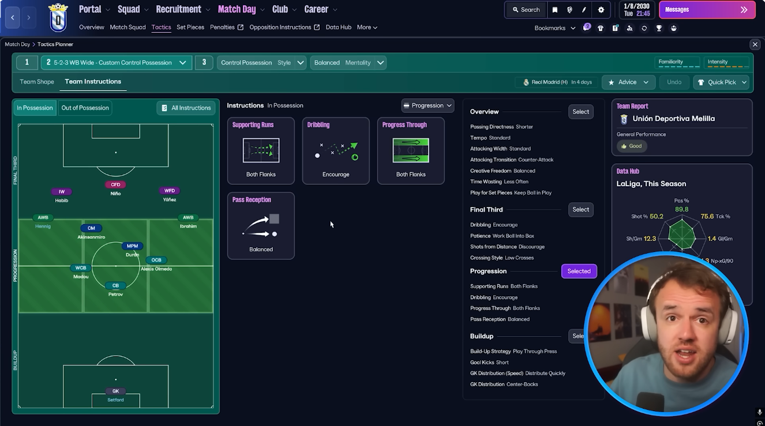765x426 pixels.
Task: Select the WFD player Yáñez on pitch
Action: point(169,195)
